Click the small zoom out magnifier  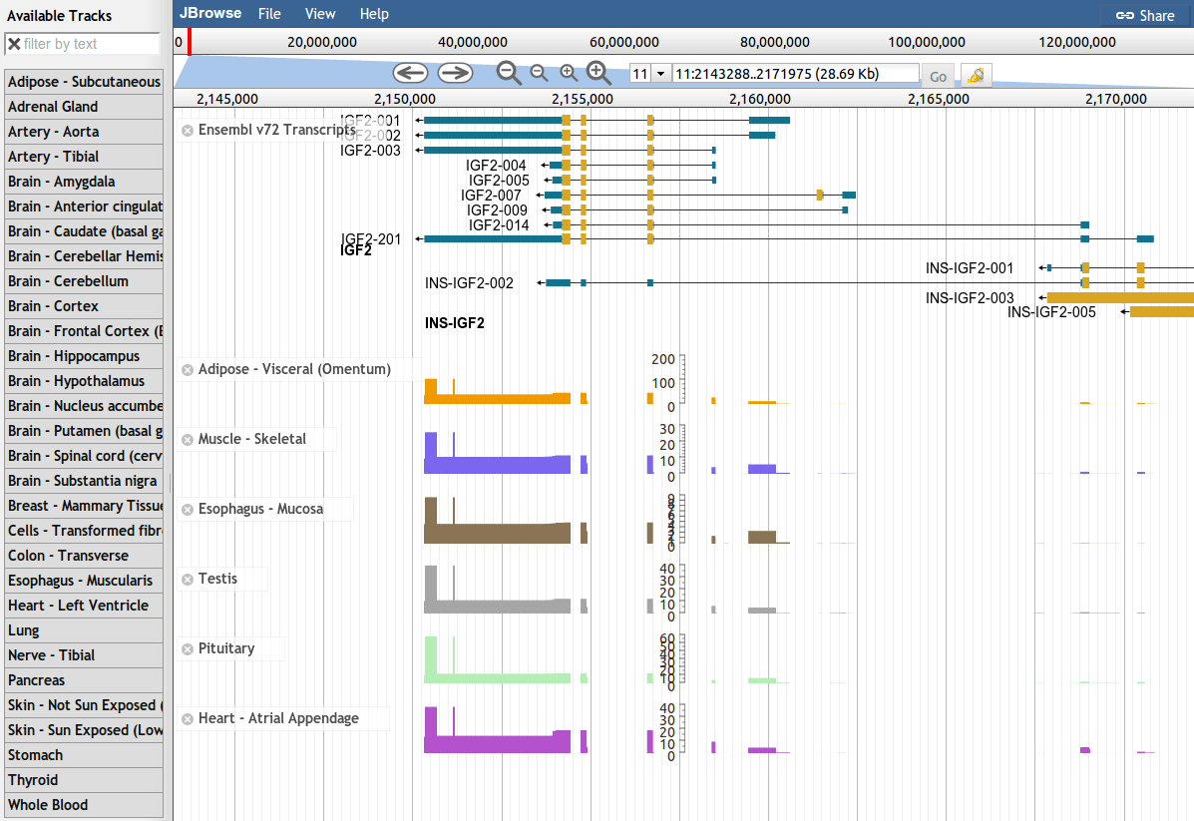coord(539,73)
